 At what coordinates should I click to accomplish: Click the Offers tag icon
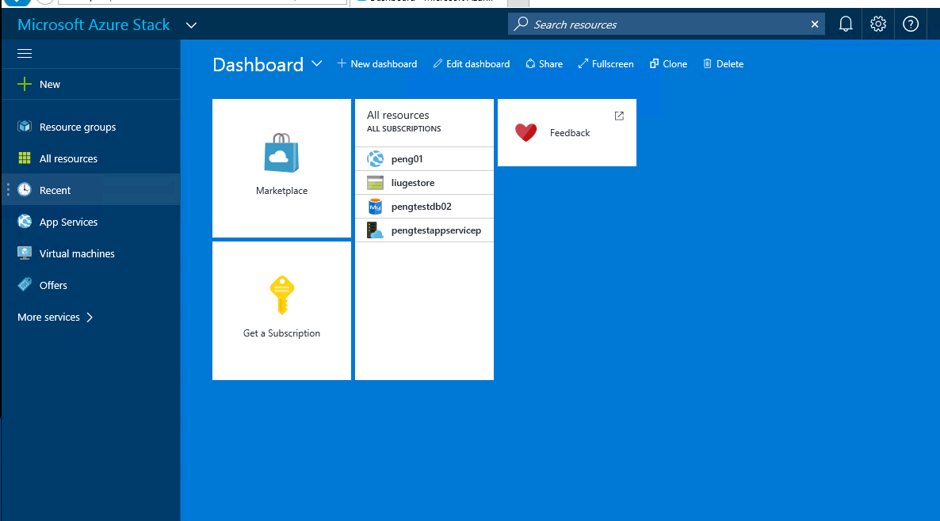pyautogui.click(x=25, y=284)
